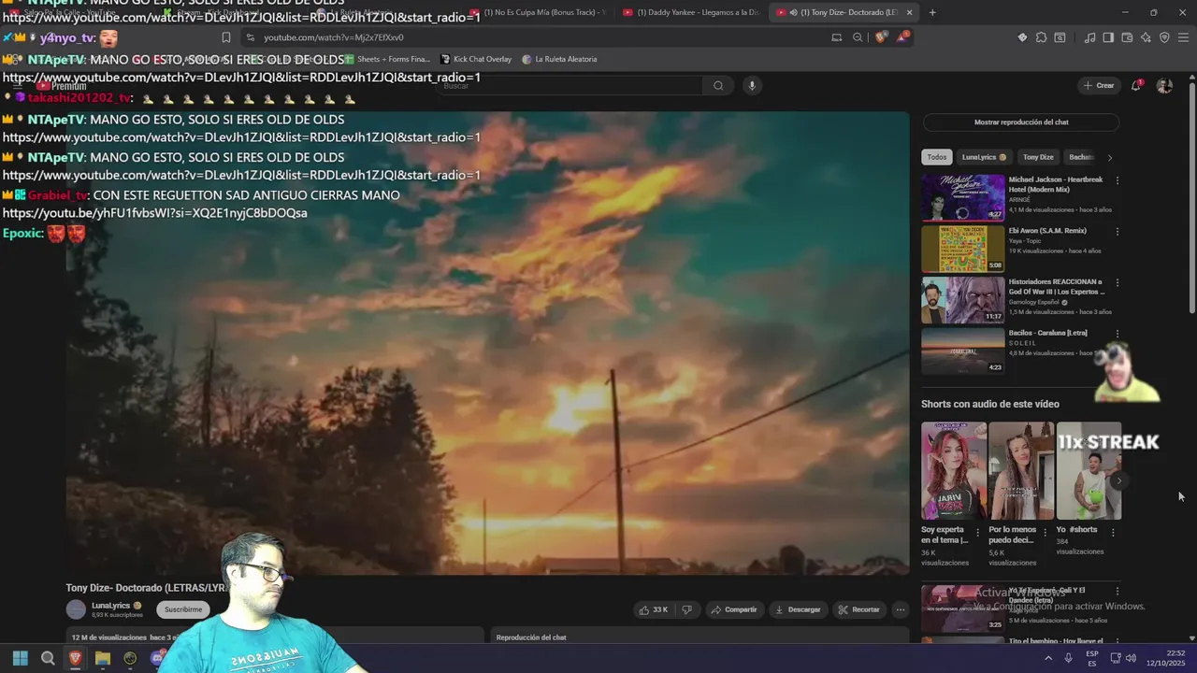The image size is (1197, 673).
Task: Open options for 'Yo #shorts' short
Action: point(1113,533)
